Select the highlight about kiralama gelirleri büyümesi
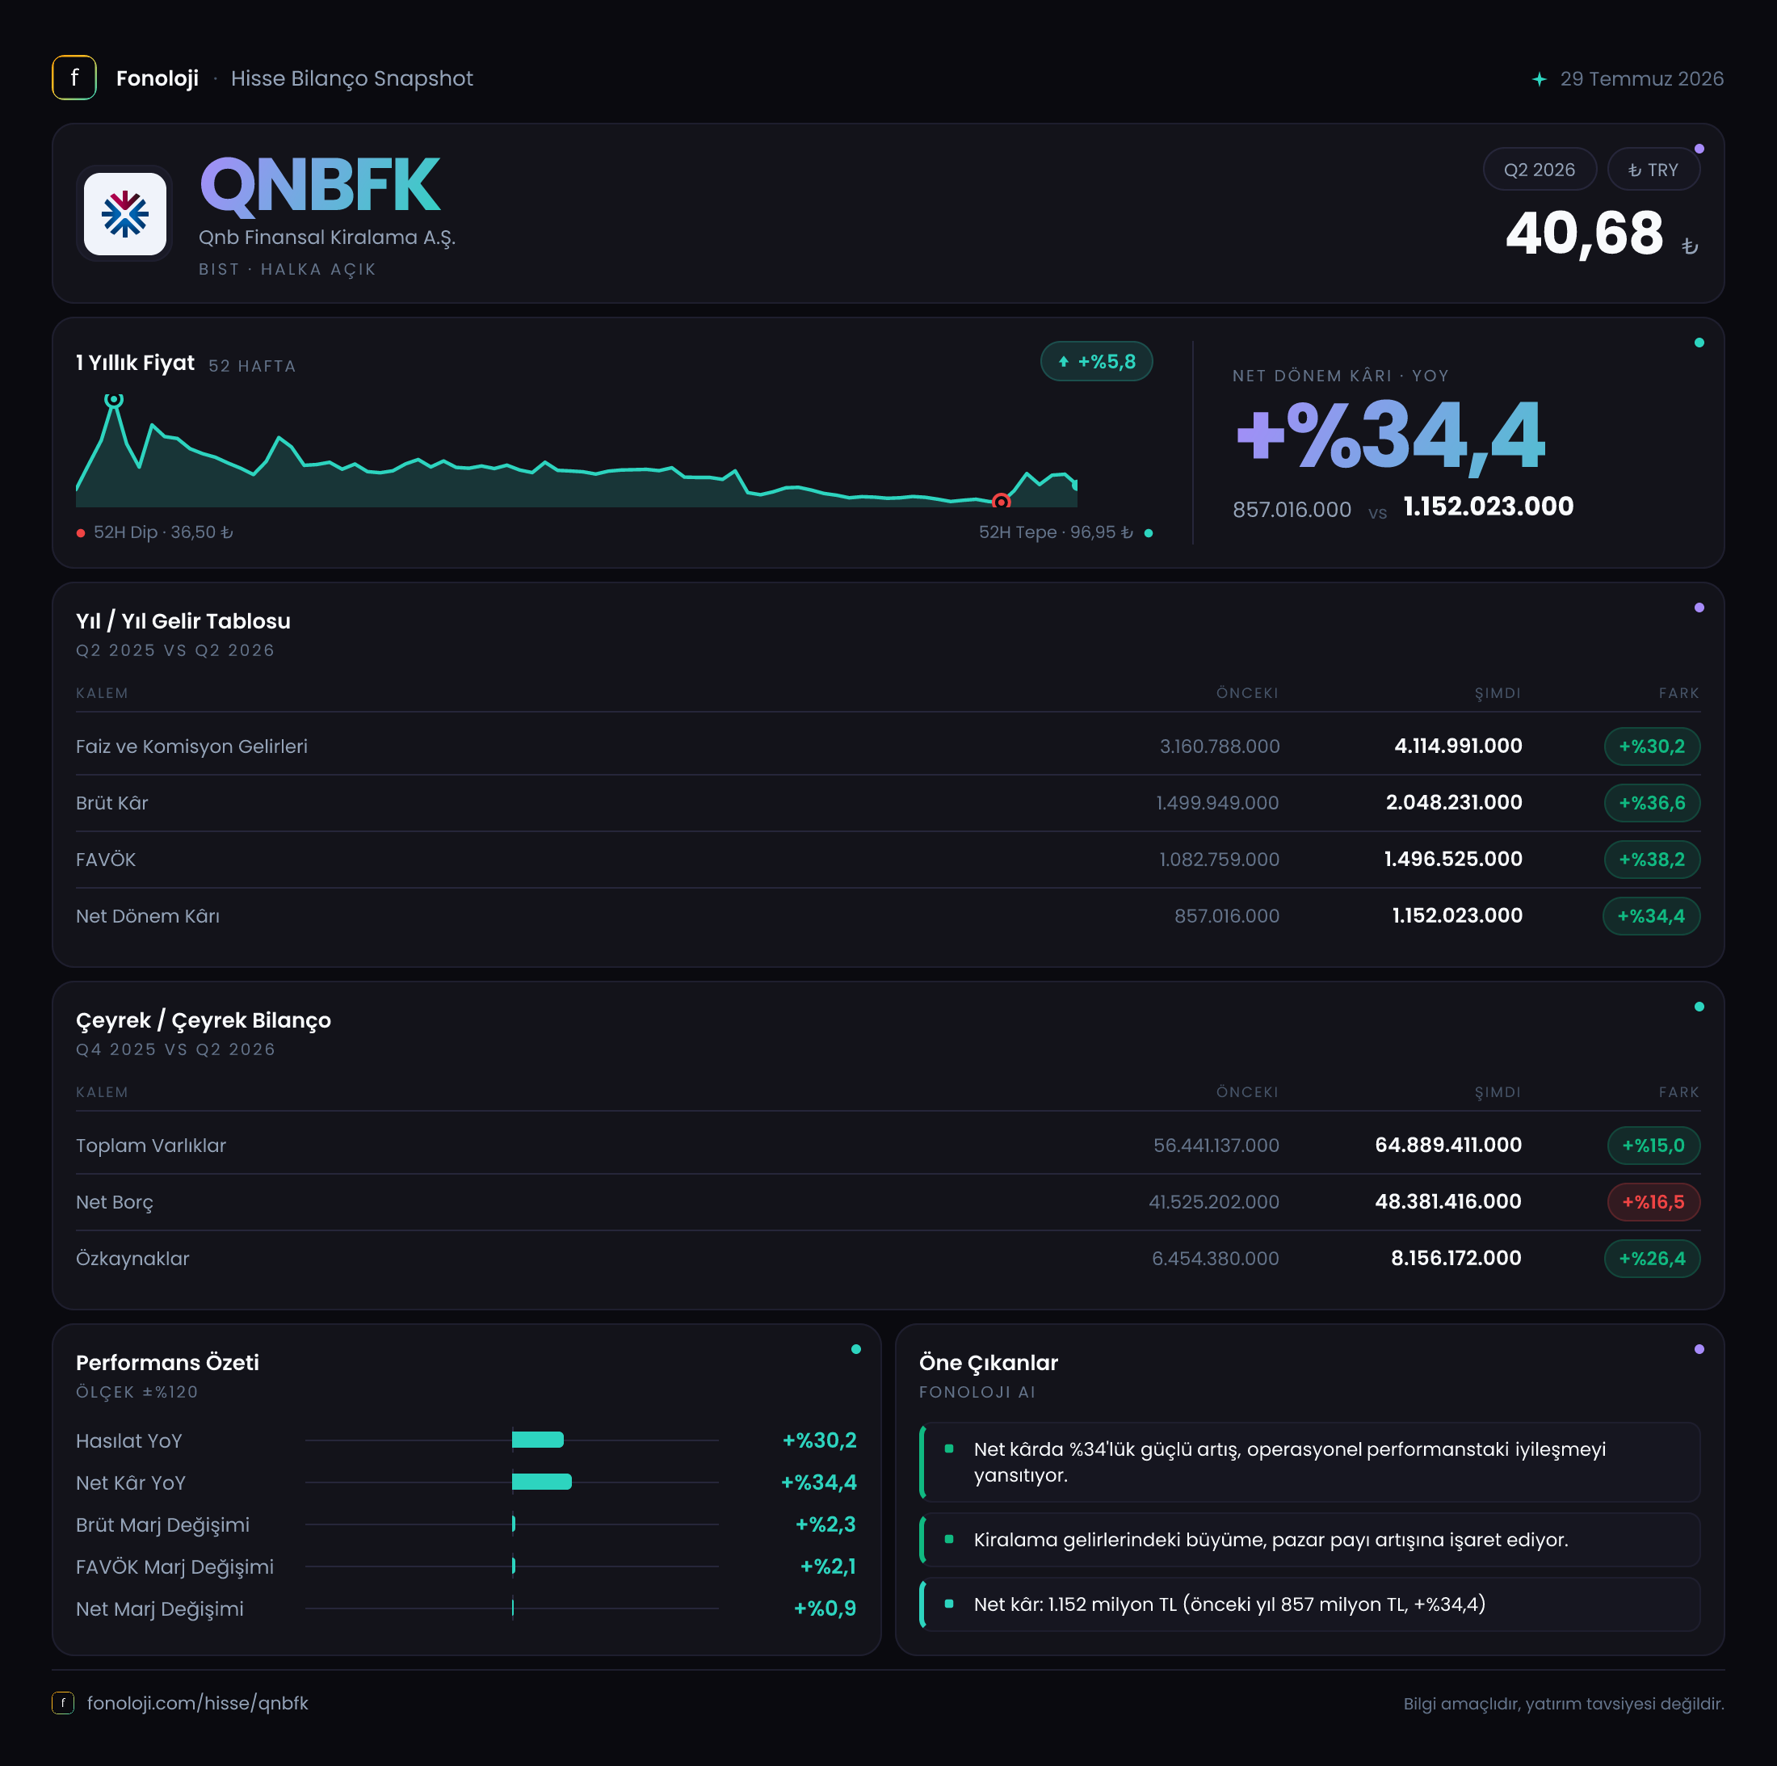 pos(1310,1540)
